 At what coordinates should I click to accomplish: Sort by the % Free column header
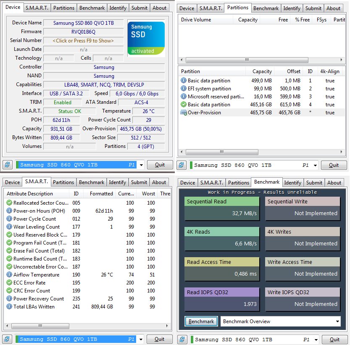point(302,20)
